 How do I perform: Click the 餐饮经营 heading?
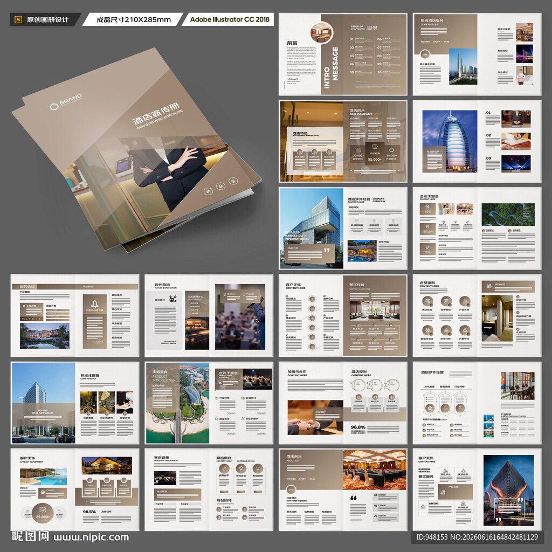click(357, 285)
